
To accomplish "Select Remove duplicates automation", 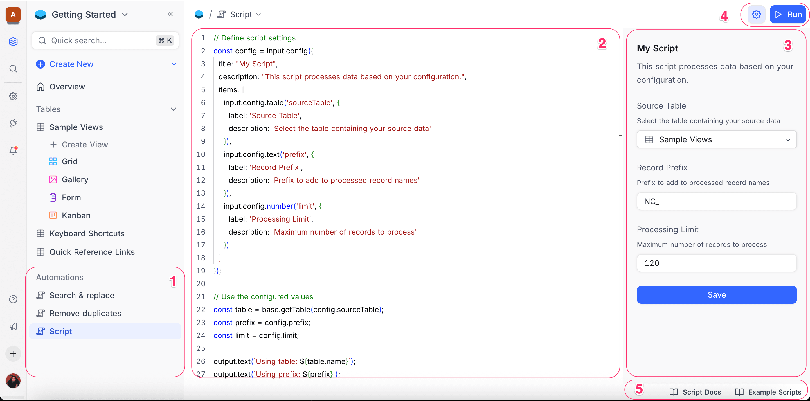I will pyautogui.click(x=85, y=313).
